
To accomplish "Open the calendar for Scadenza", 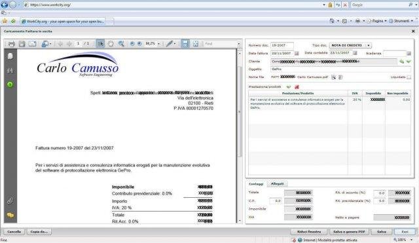I will 409,54.
